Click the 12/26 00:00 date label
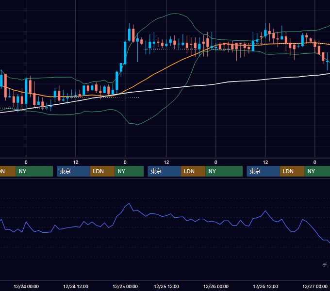 (216, 286)
